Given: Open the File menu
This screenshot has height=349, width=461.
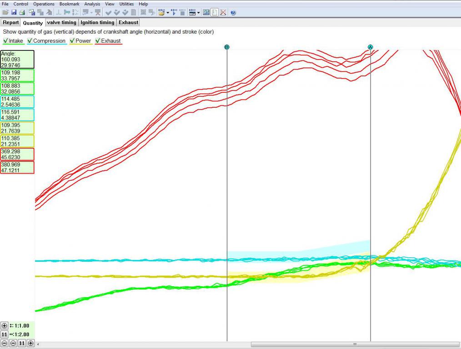Looking at the screenshot, I should [x=5, y=4].
